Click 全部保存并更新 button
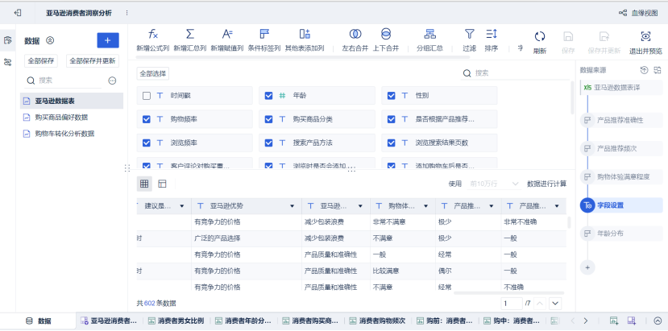 (x=93, y=61)
